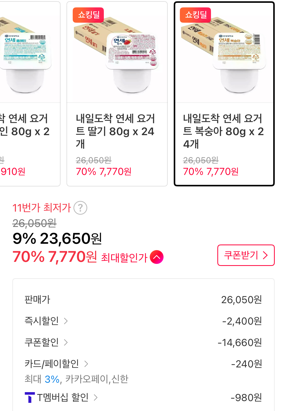Click the 쇼킹딜 badge on strawberry yogurt
The image size is (287, 411).
[88, 15]
